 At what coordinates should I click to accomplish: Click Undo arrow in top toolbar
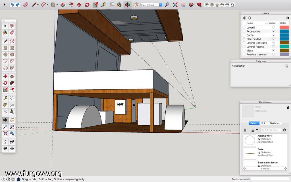point(12,5)
